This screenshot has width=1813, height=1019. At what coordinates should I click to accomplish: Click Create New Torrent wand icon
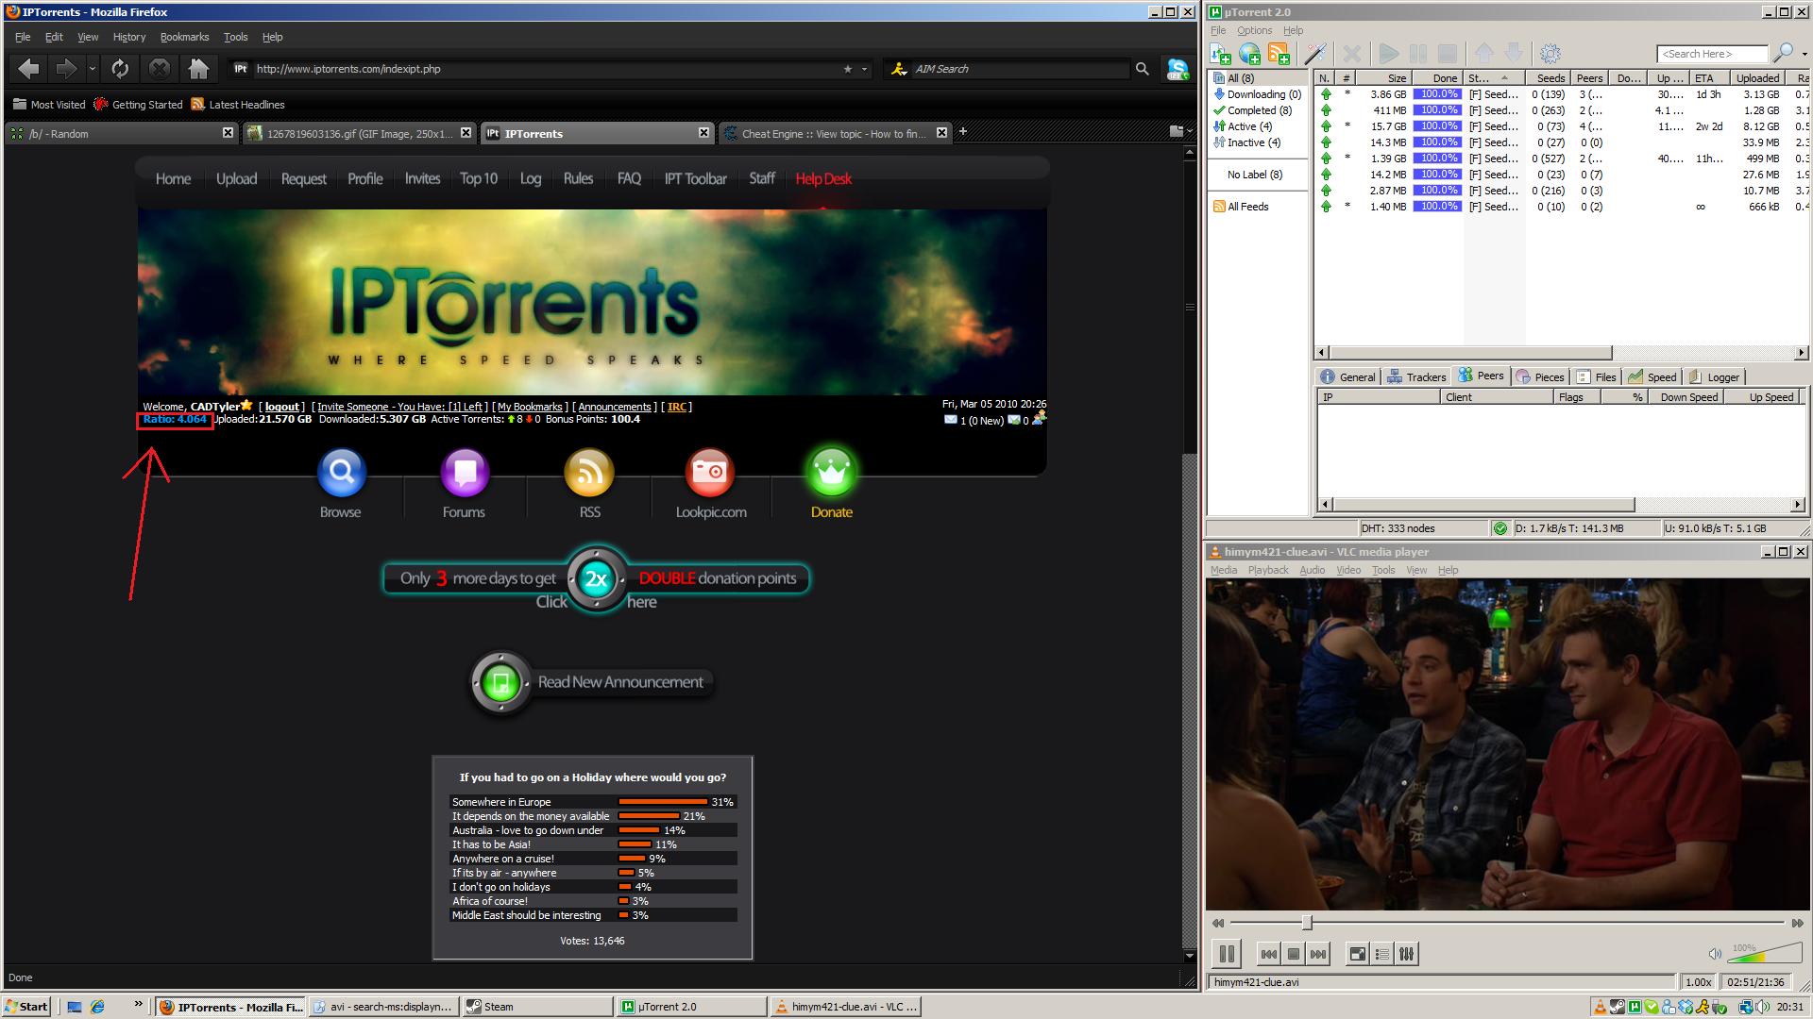pyautogui.click(x=1316, y=54)
